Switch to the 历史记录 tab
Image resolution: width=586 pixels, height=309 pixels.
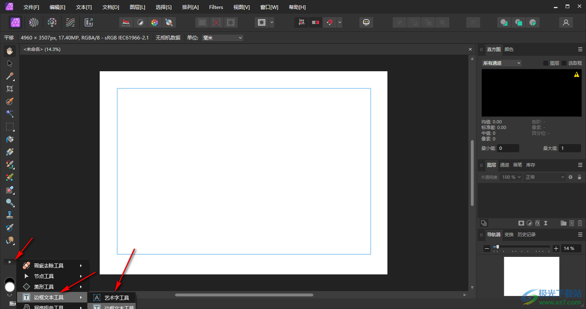(x=526, y=234)
